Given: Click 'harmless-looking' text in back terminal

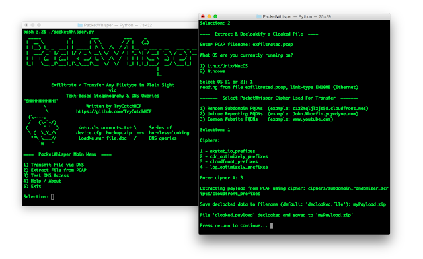Looking at the screenshot, I should point(169,133).
